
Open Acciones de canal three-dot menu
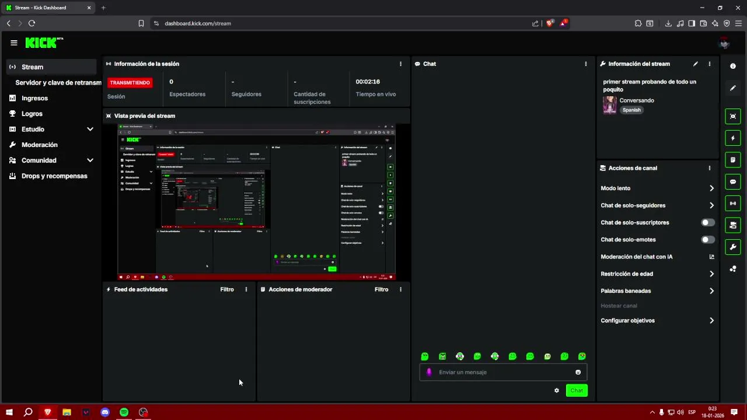point(710,168)
